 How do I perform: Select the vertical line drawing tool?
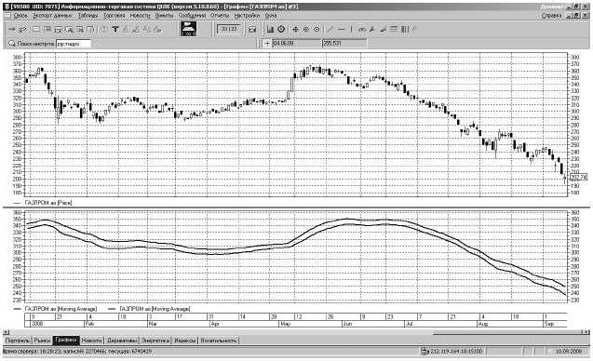click(x=351, y=29)
